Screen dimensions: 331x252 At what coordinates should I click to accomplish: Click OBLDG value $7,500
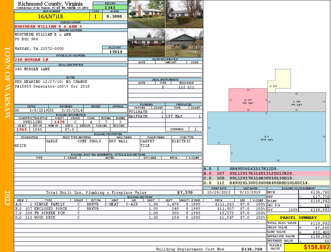click(322, 227)
